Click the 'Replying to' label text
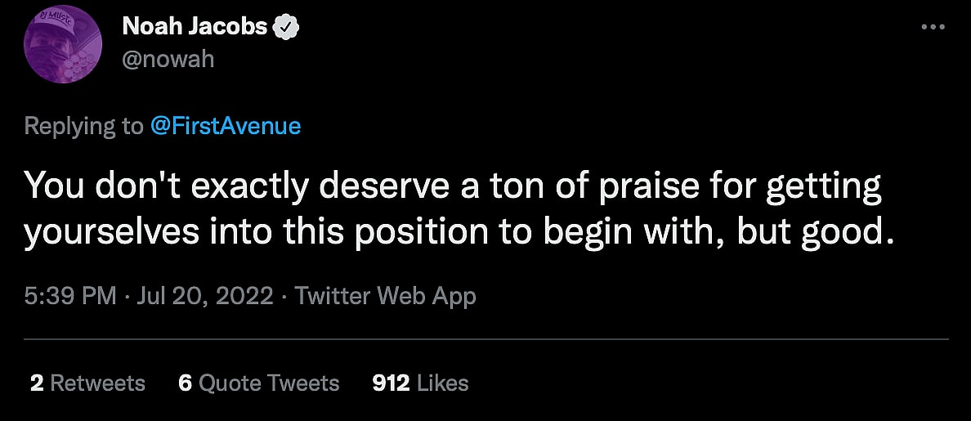Image resolution: width=971 pixels, height=421 pixels. click(x=83, y=126)
